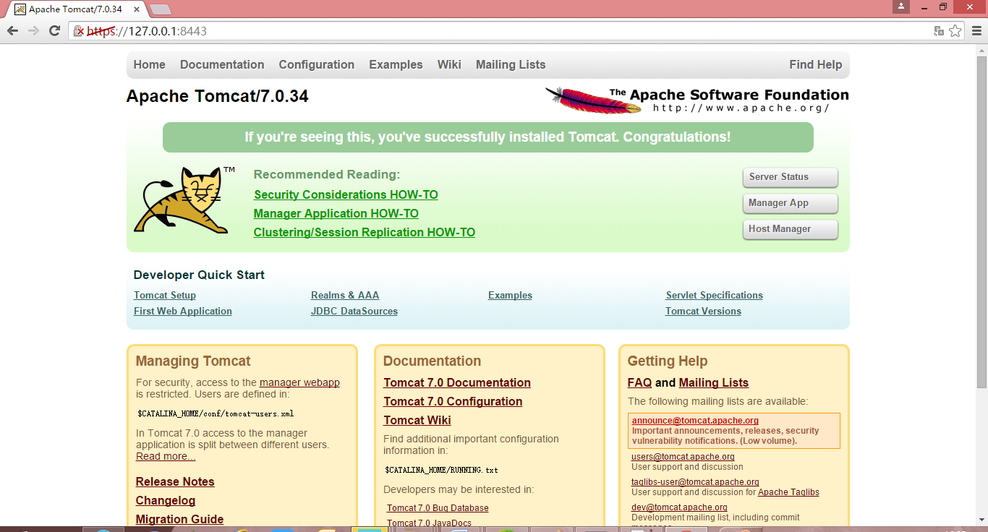This screenshot has width=988, height=532.
Task: Click the Server Status button
Action: pos(790,177)
